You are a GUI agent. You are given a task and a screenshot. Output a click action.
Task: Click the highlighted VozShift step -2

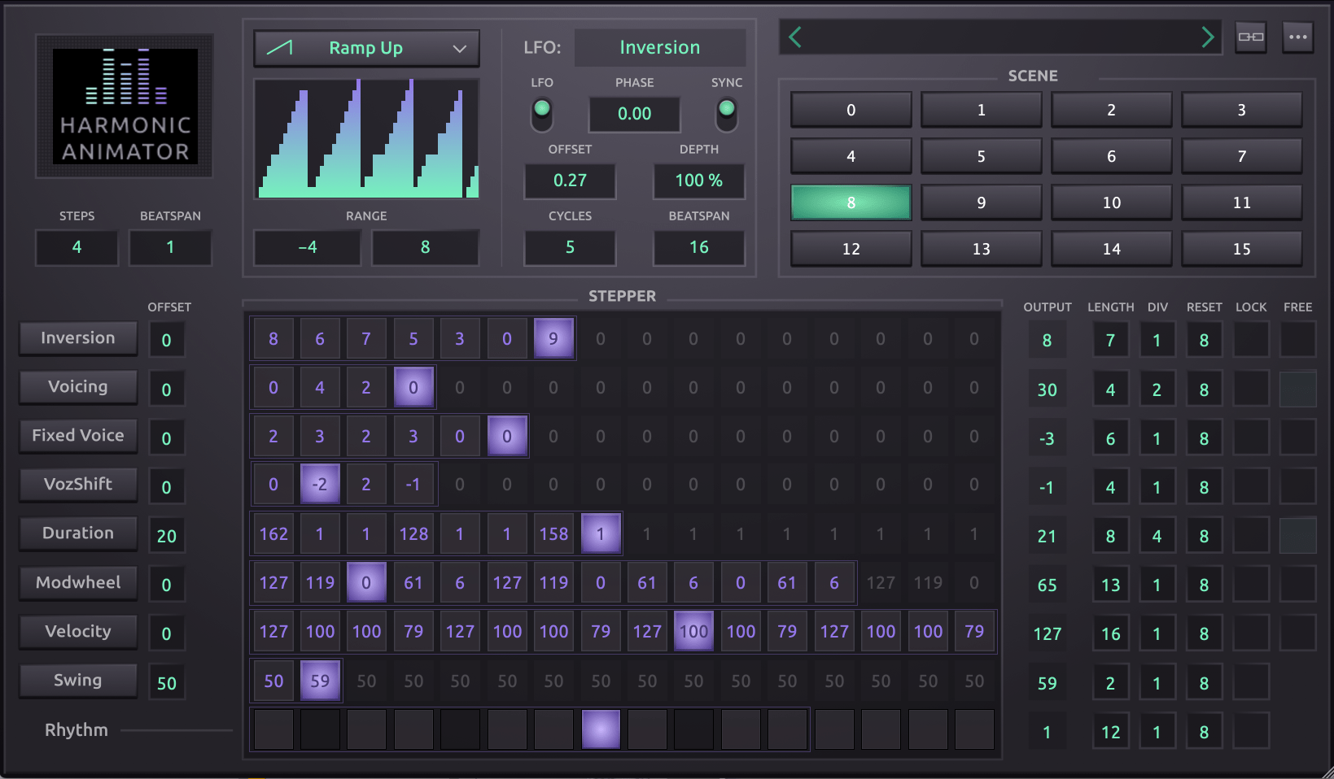click(320, 485)
